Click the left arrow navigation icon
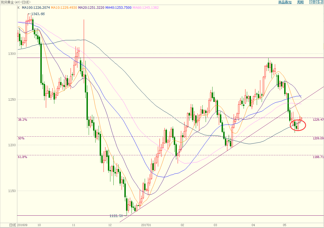The height and width of the screenshot is (228, 324). click(x=311, y=2)
